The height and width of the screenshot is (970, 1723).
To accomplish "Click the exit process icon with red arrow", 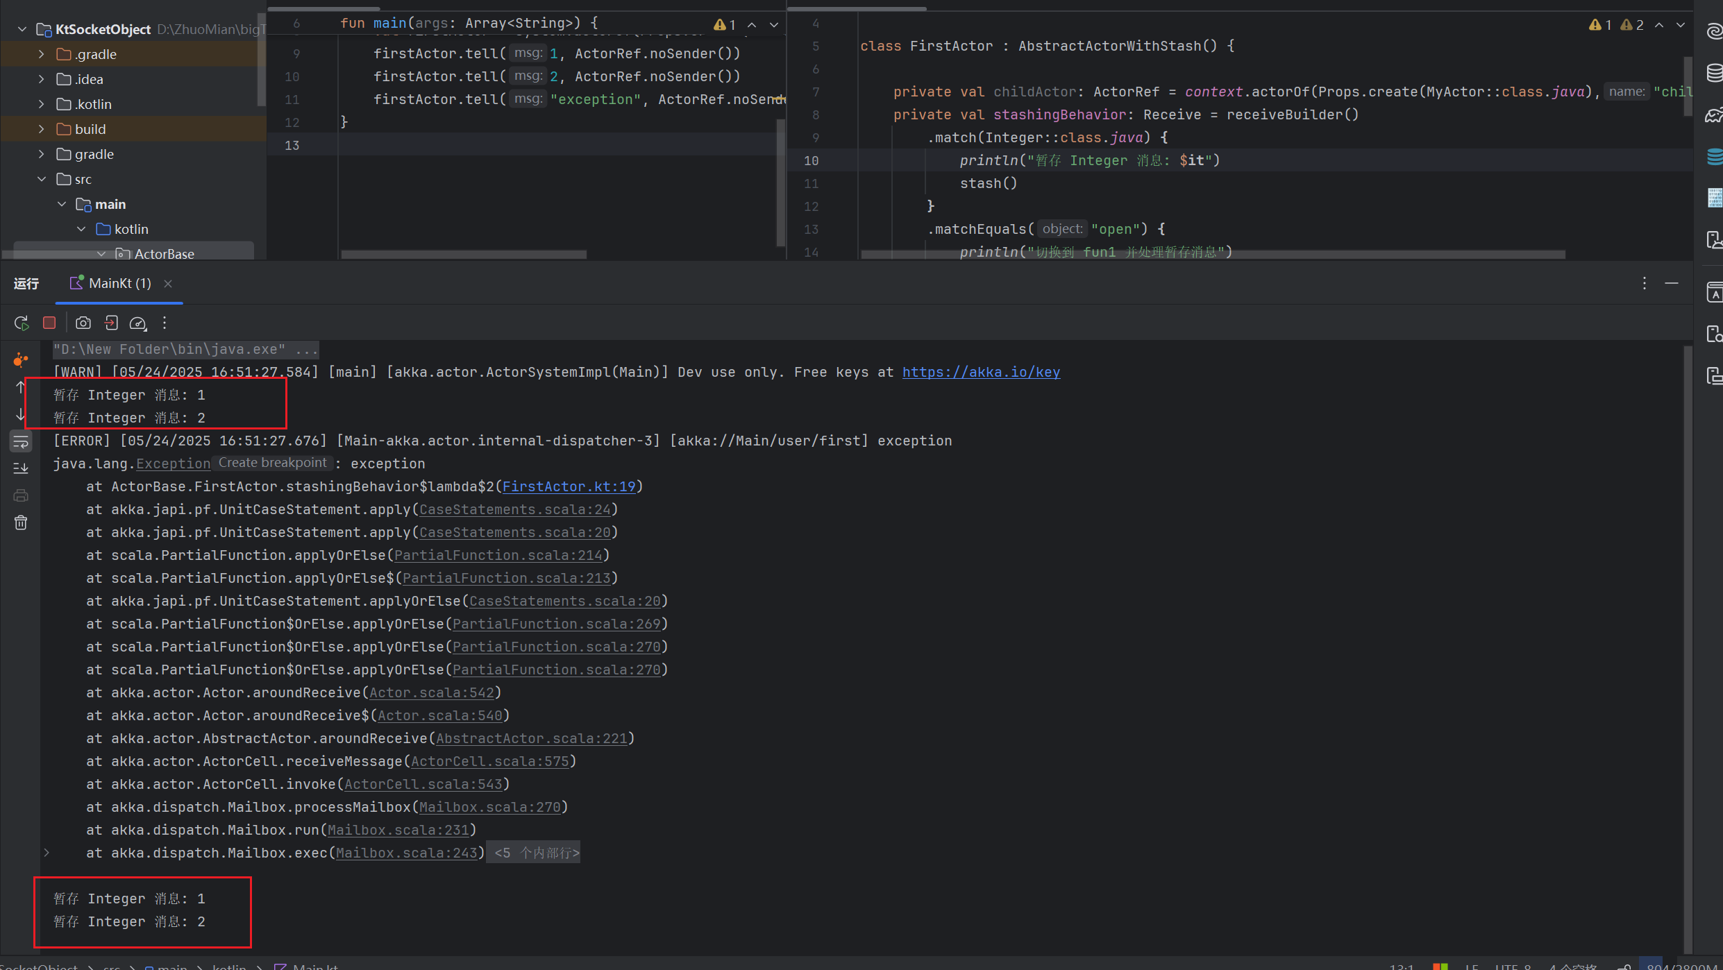I will (111, 323).
